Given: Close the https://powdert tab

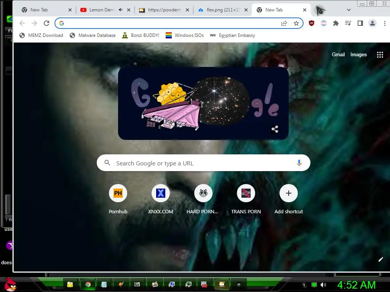Looking at the screenshot, I should 187,10.
